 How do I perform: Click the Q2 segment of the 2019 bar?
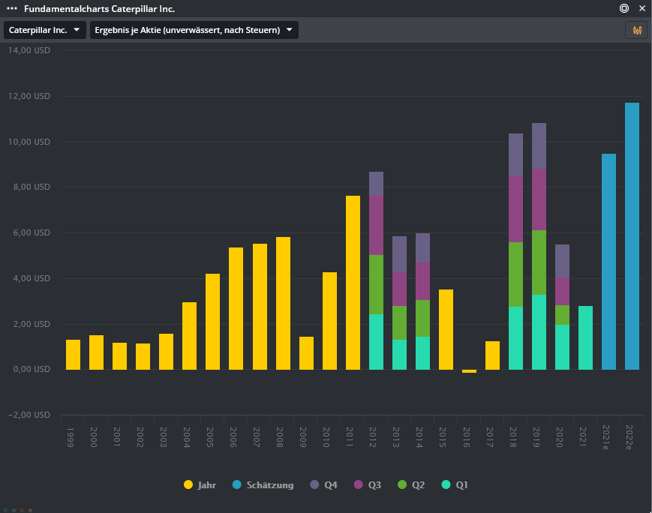pos(539,262)
